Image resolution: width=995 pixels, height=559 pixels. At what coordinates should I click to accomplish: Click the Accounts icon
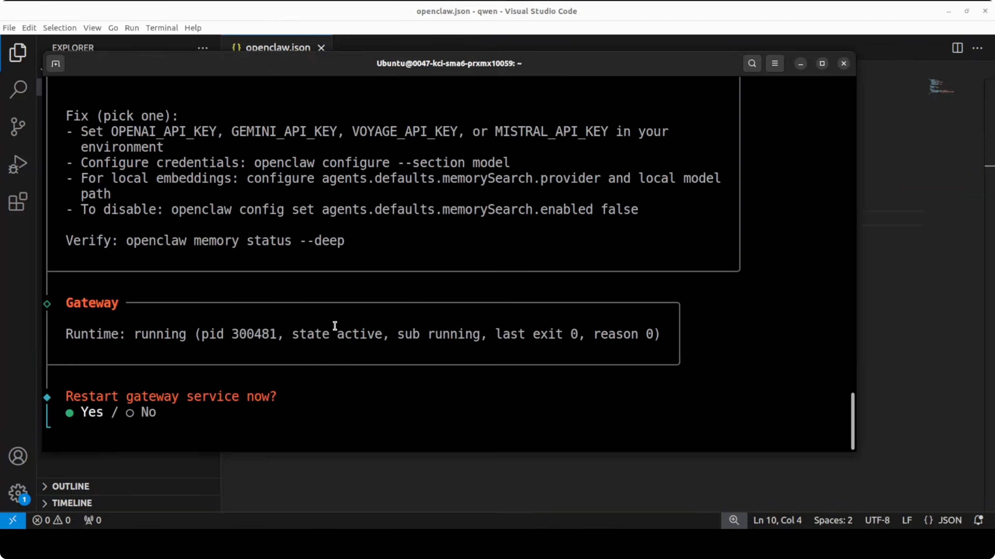coord(18,456)
